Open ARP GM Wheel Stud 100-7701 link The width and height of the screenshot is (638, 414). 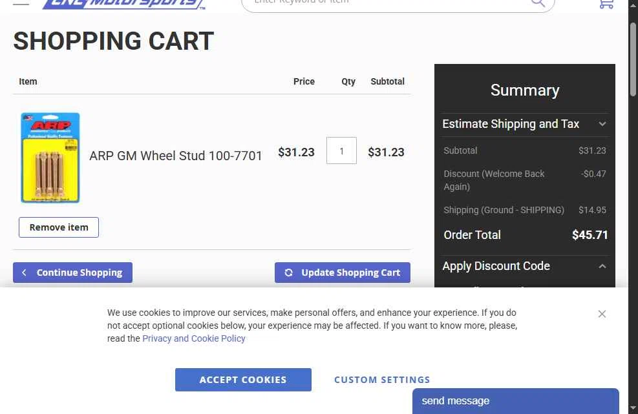point(176,156)
